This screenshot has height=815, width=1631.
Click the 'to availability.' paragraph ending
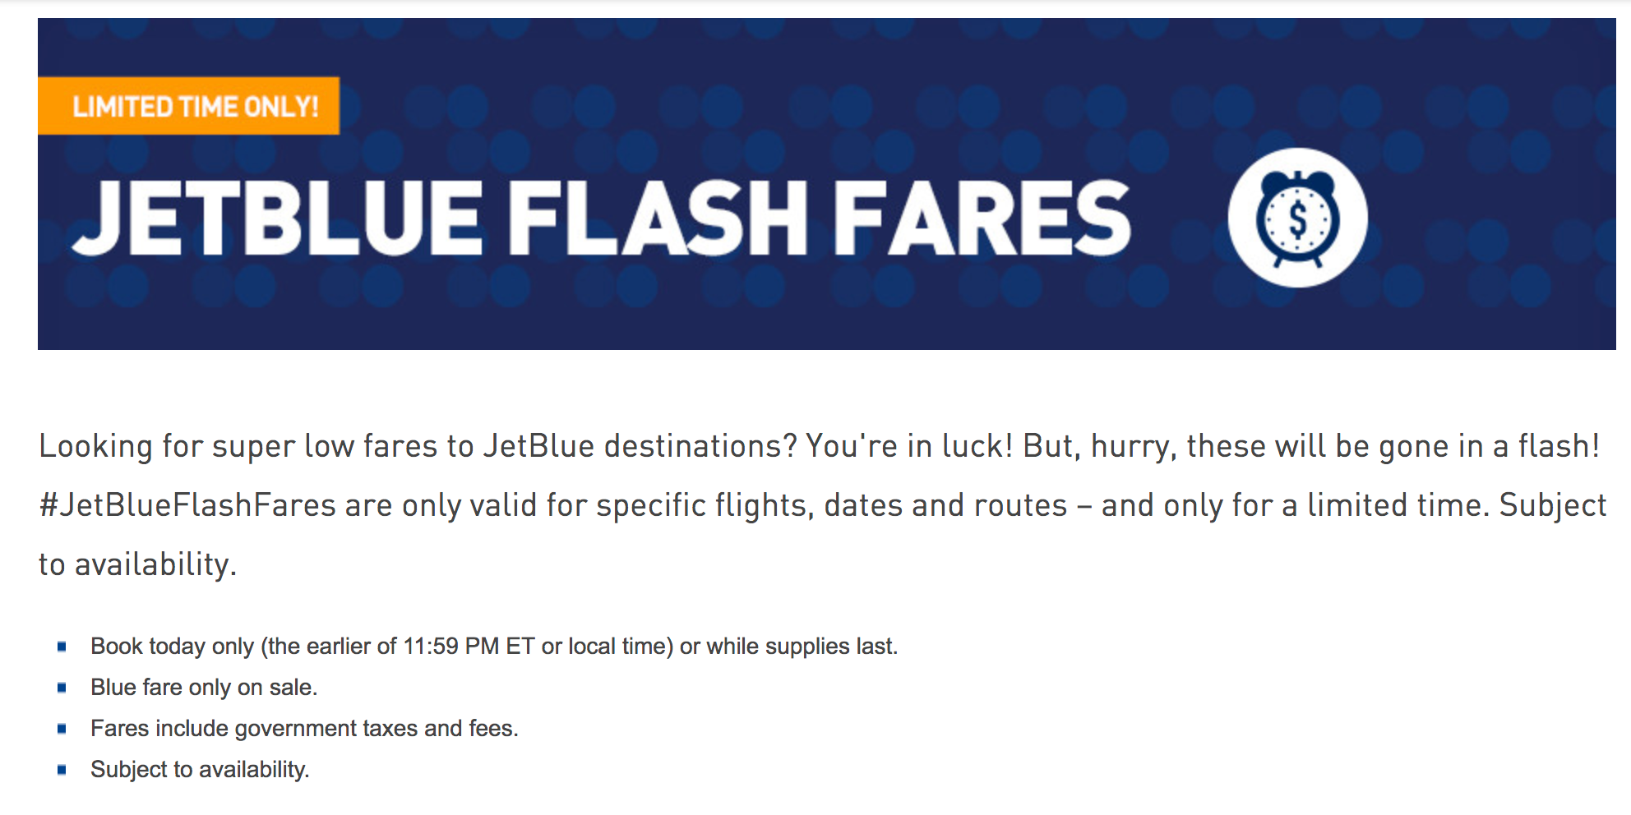[138, 564]
